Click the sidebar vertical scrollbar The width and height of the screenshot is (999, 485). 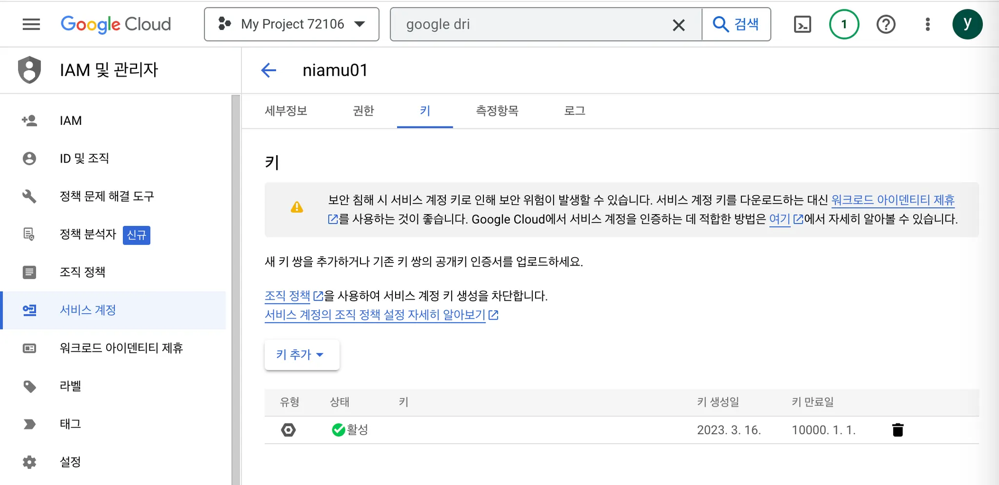(236, 290)
